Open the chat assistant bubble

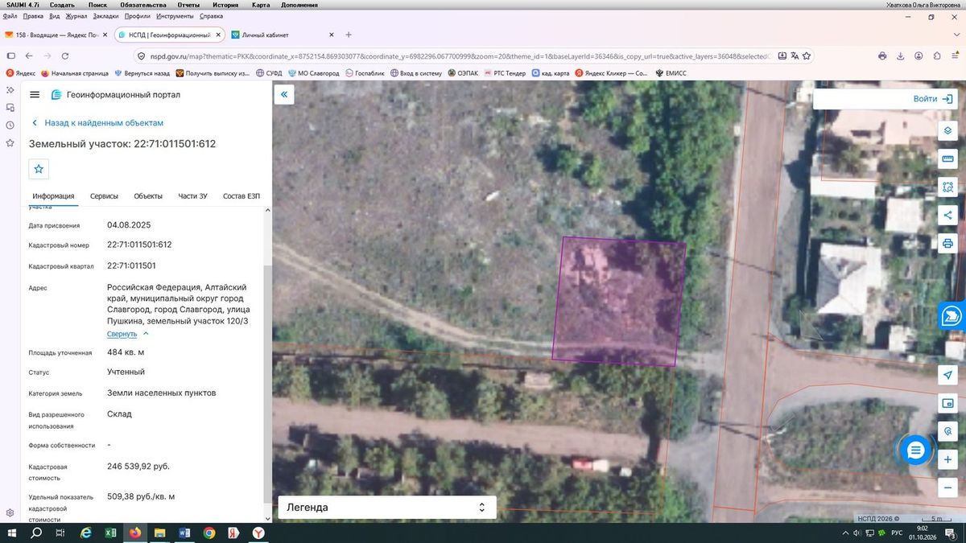coord(915,451)
